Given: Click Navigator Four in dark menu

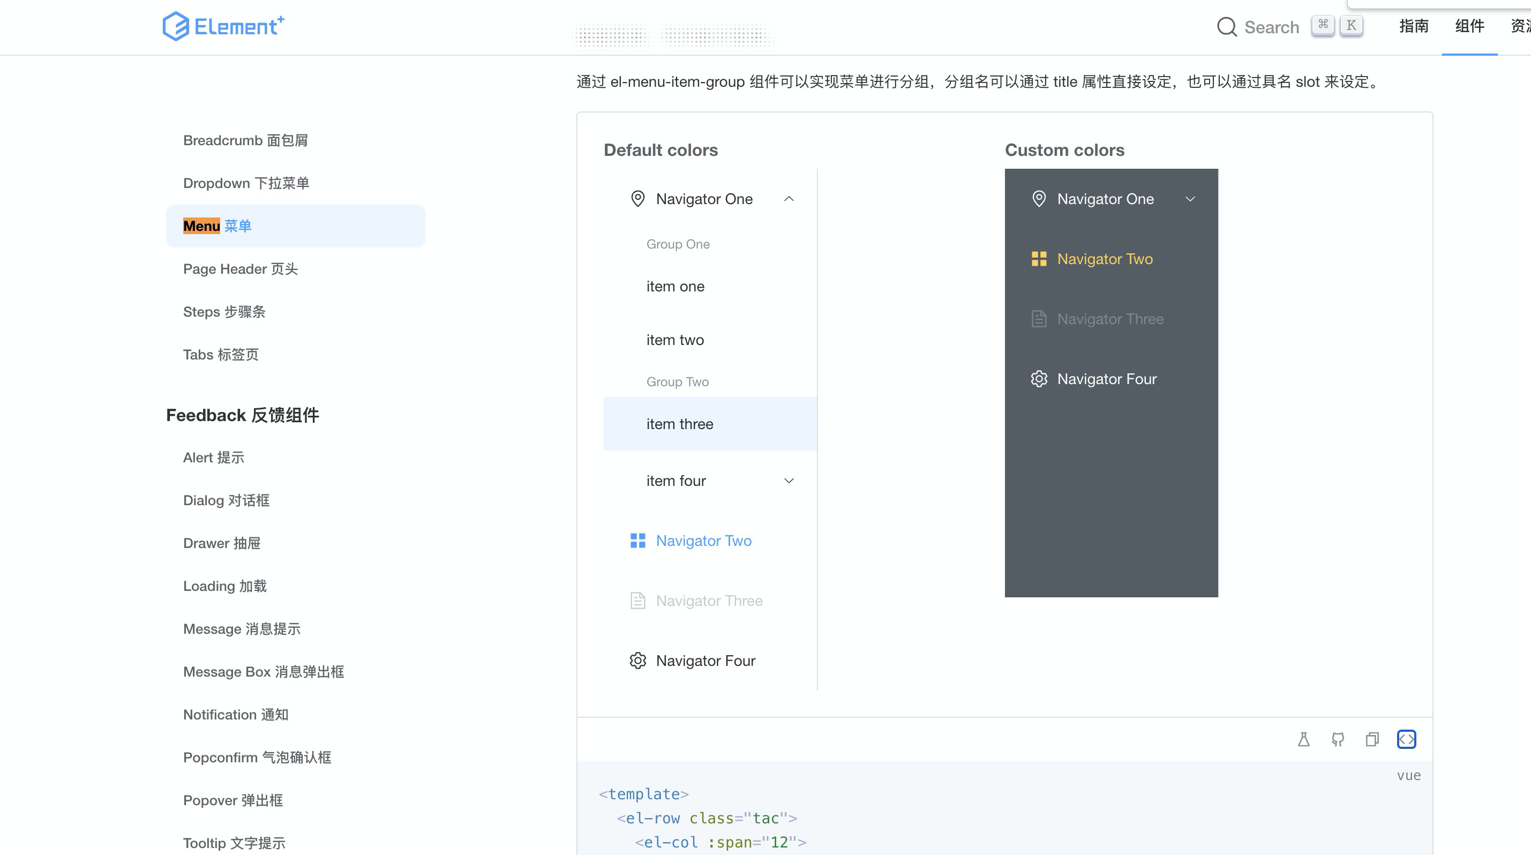Looking at the screenshot, I should [1107, 379].
